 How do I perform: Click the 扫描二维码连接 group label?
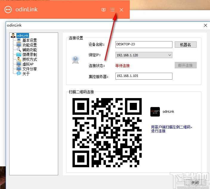coord(81,92)
